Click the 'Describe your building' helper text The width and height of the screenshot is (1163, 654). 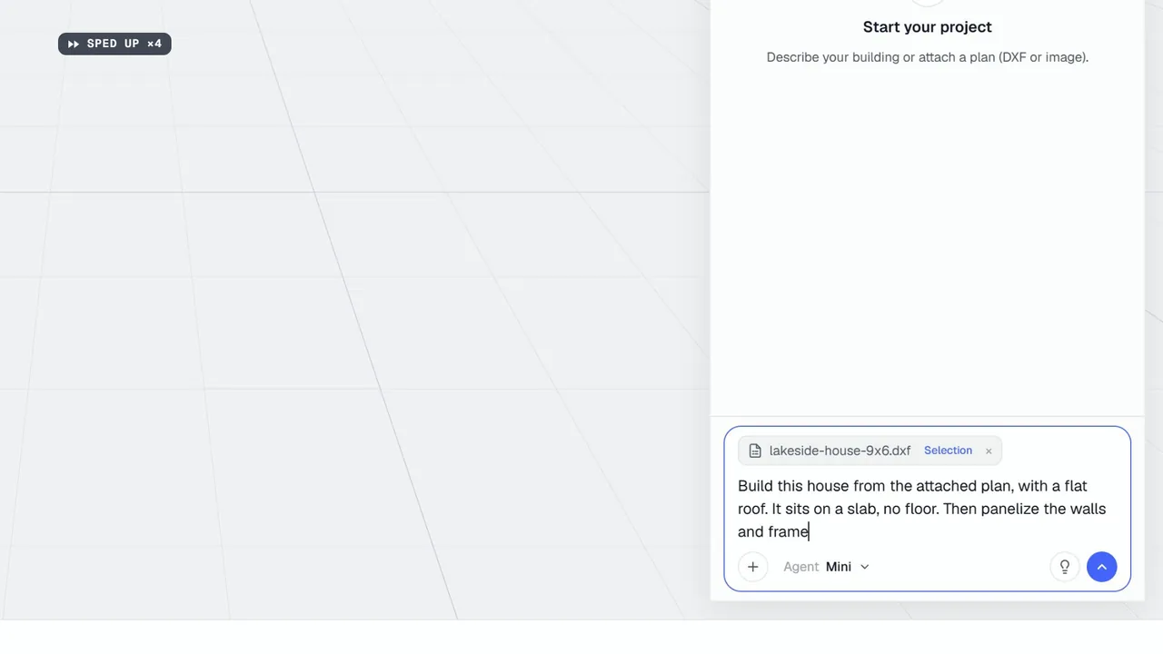pos(928,57)
